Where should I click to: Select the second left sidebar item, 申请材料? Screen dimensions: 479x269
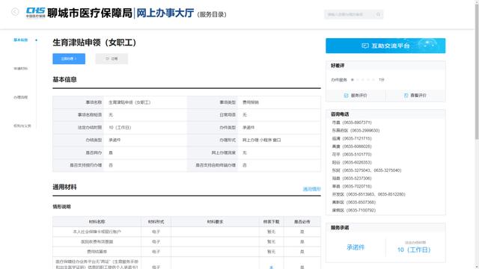[x=20, y=69]
